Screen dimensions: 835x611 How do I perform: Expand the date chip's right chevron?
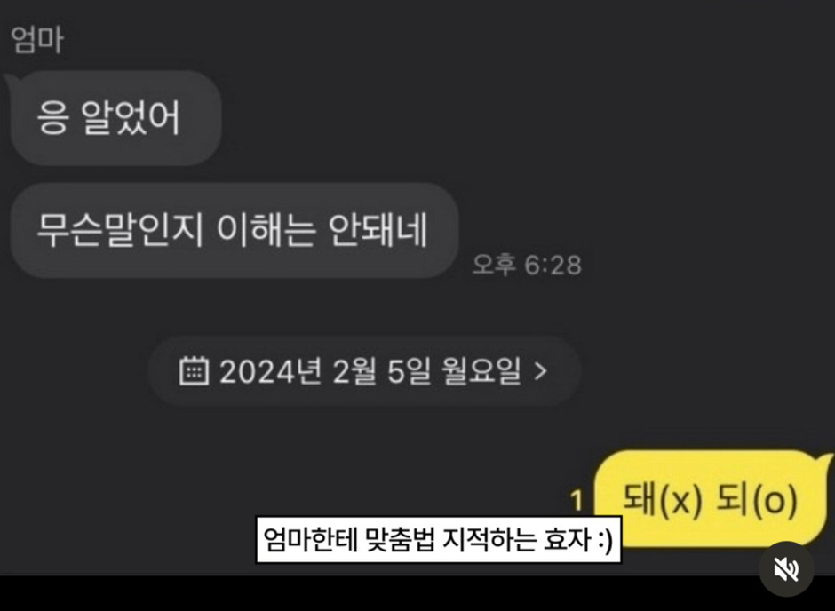point(540,371)
